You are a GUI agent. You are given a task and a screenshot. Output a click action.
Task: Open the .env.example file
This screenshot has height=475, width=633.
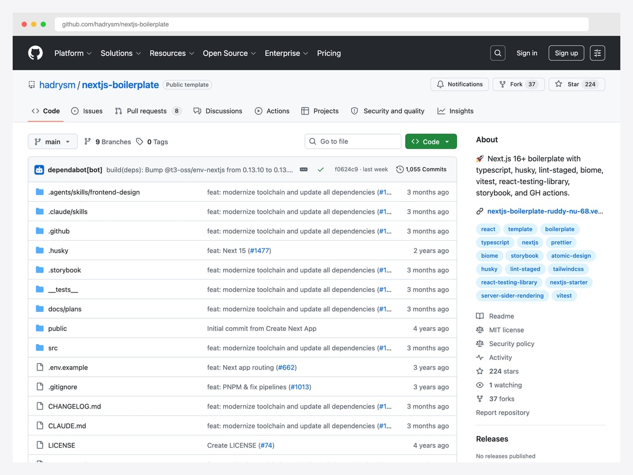click(68, 367)
